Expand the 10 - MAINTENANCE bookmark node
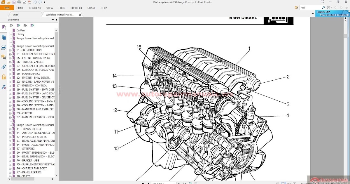 10,74
